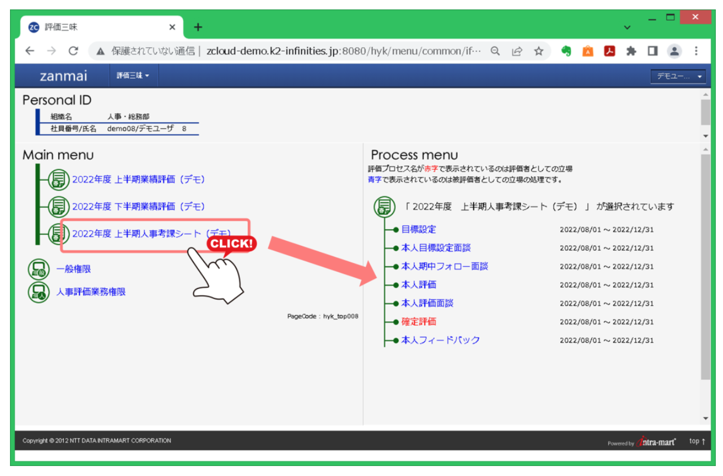Open the Evernote browser extension
This screenshot has width=723, height=476.
coord(566,51)
